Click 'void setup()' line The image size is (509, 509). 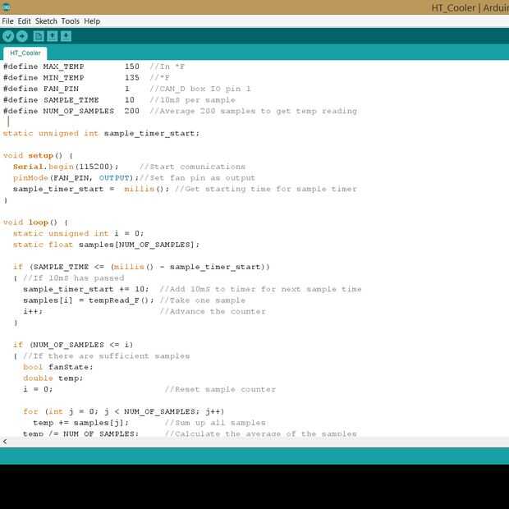[38, 155]
